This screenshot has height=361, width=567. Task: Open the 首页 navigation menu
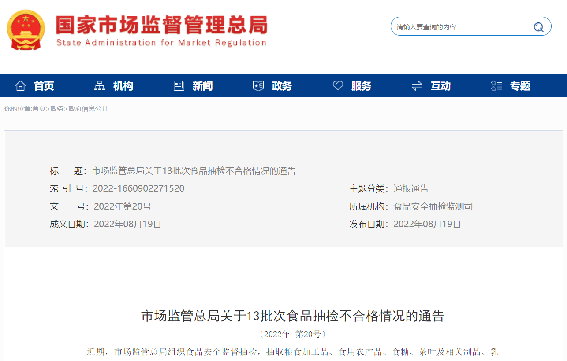[44, 86]
